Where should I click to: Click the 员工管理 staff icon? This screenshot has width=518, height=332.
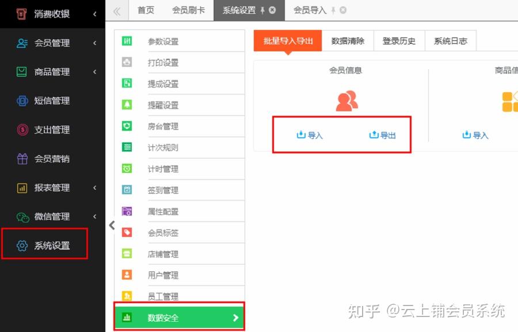(127, 296)
